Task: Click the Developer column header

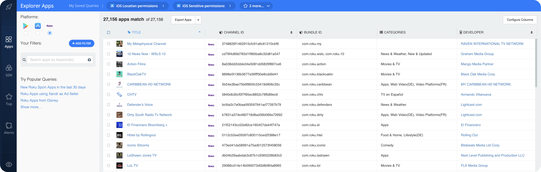Action: (473, 32)
